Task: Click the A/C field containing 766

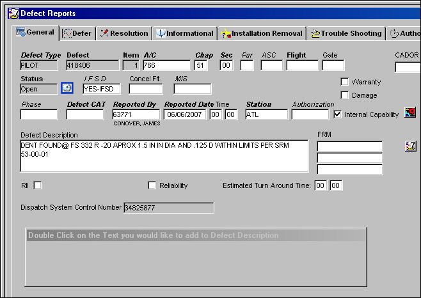Action: 166,65
